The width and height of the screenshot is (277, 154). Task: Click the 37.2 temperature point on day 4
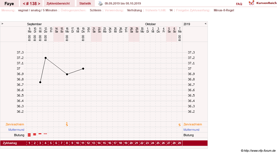pos(45,58)
